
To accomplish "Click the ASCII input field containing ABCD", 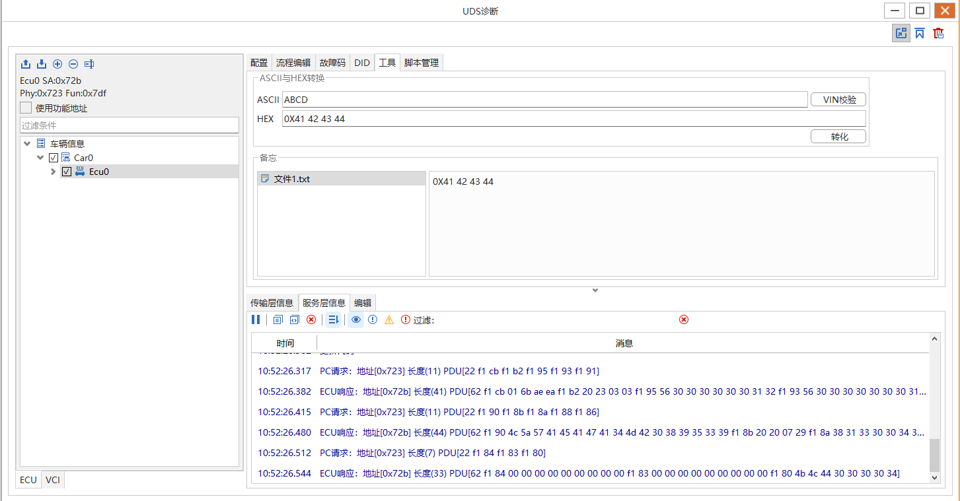I will pos(544,100).
